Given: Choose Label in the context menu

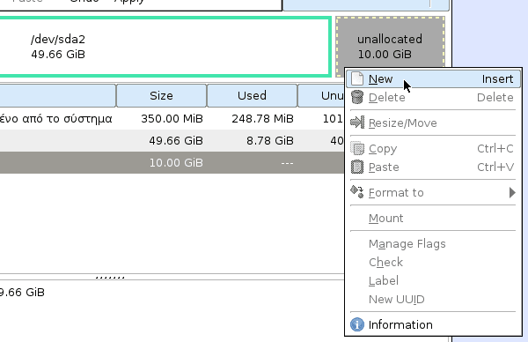Looking at the screenshot, I should [x=433, y=281].
